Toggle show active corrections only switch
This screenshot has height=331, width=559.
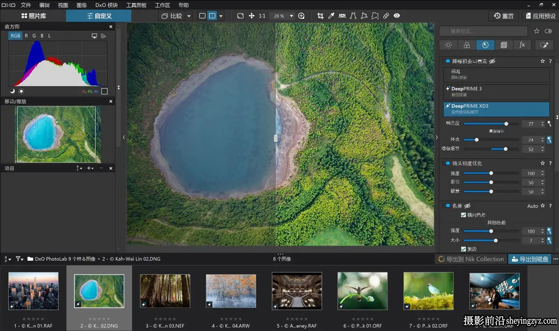(548, 31)
